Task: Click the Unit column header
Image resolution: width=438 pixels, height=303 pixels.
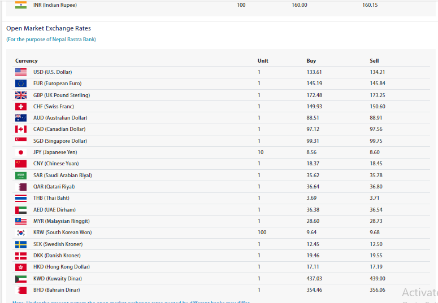Action: [x=263, y=61]
